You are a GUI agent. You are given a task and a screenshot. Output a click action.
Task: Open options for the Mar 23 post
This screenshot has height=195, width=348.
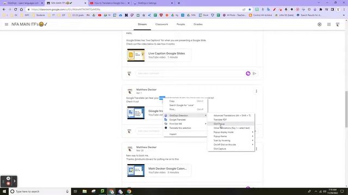click(256, 149)
